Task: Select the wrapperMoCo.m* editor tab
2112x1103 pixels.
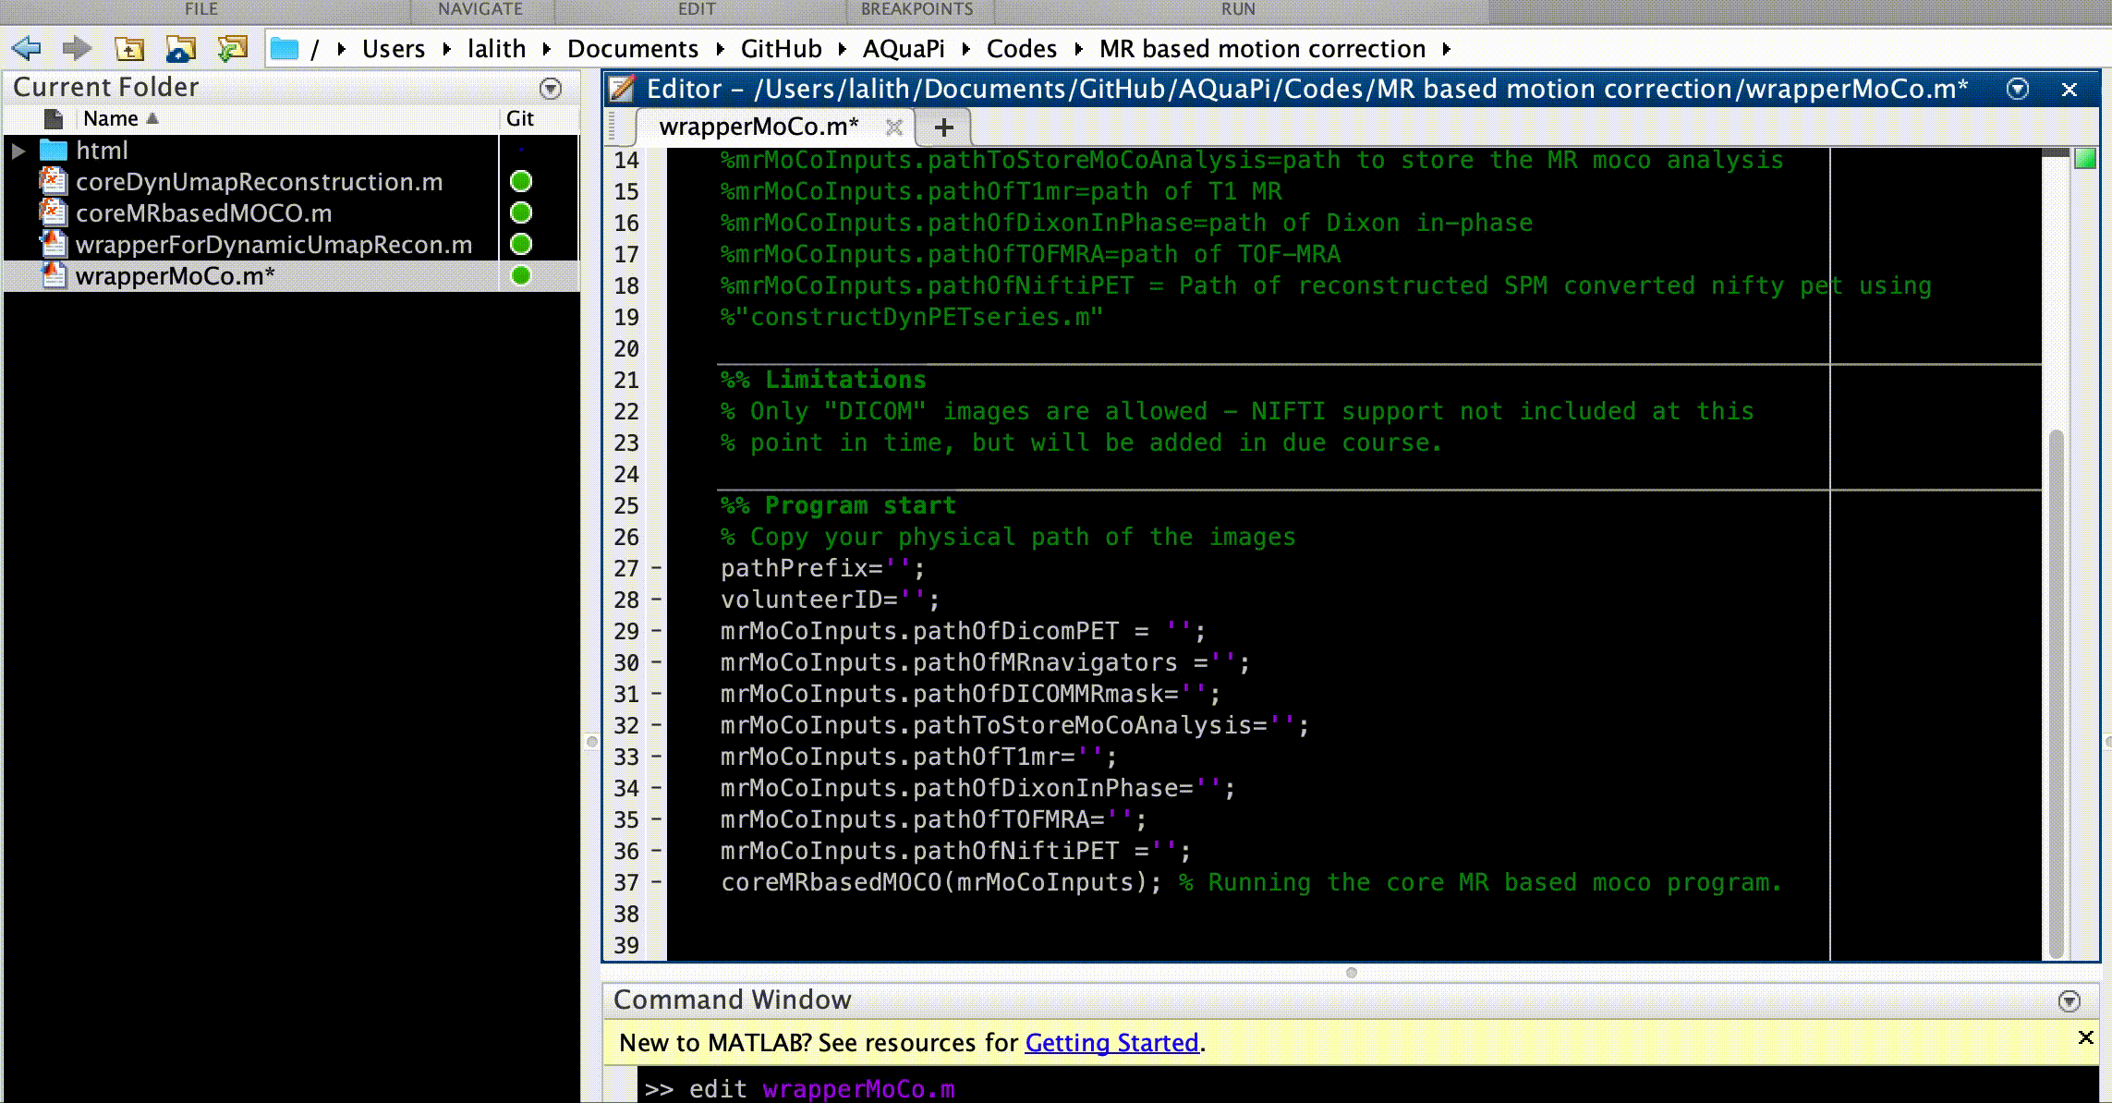Action: coord(758,127)
